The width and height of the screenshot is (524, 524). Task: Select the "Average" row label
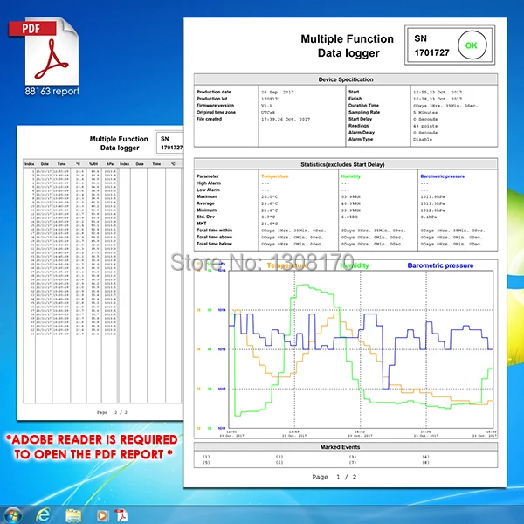205,203
